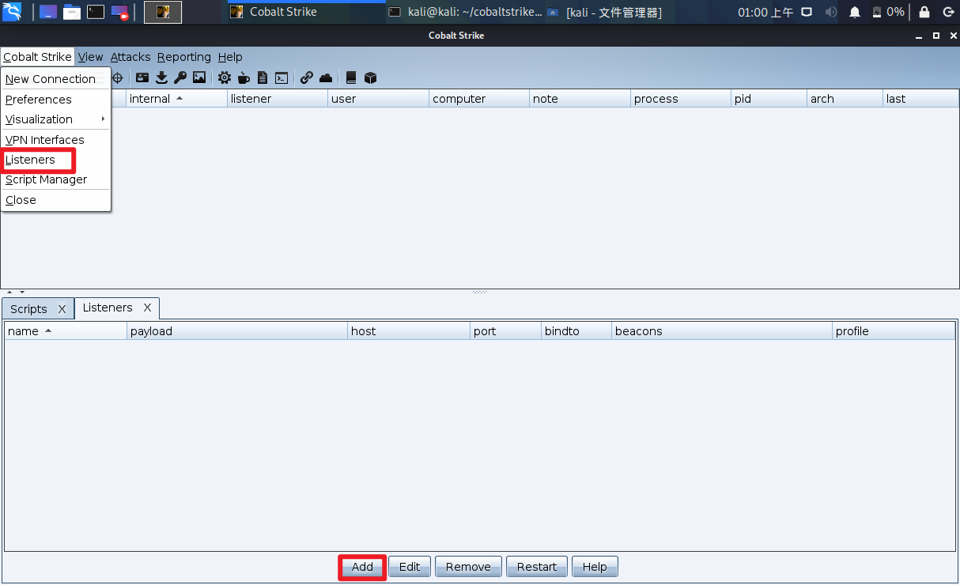Open the Attacks menu
Screen dimensions: 960x585
130,57
